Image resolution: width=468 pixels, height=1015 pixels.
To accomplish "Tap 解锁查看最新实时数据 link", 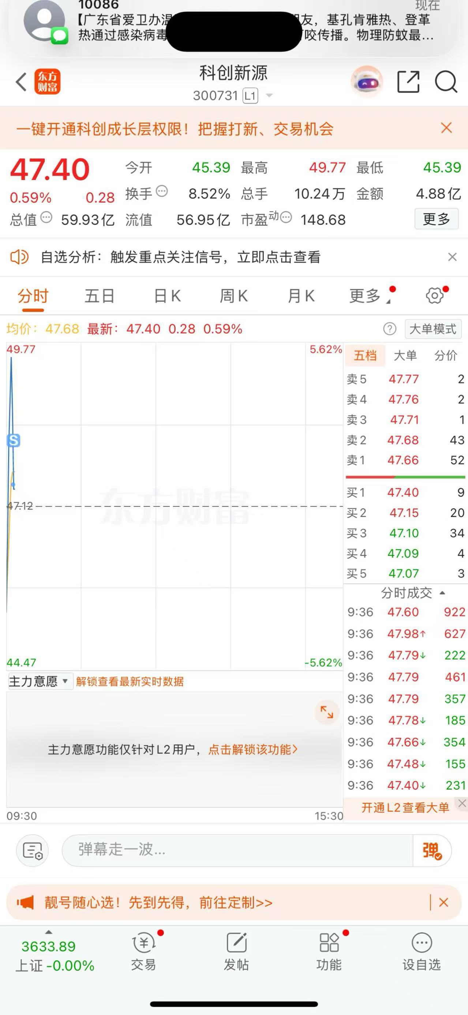I will [x=130, y=681].
